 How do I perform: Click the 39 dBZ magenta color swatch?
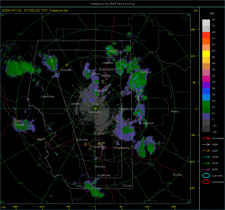pyautogui.click(x=206, y=79)
